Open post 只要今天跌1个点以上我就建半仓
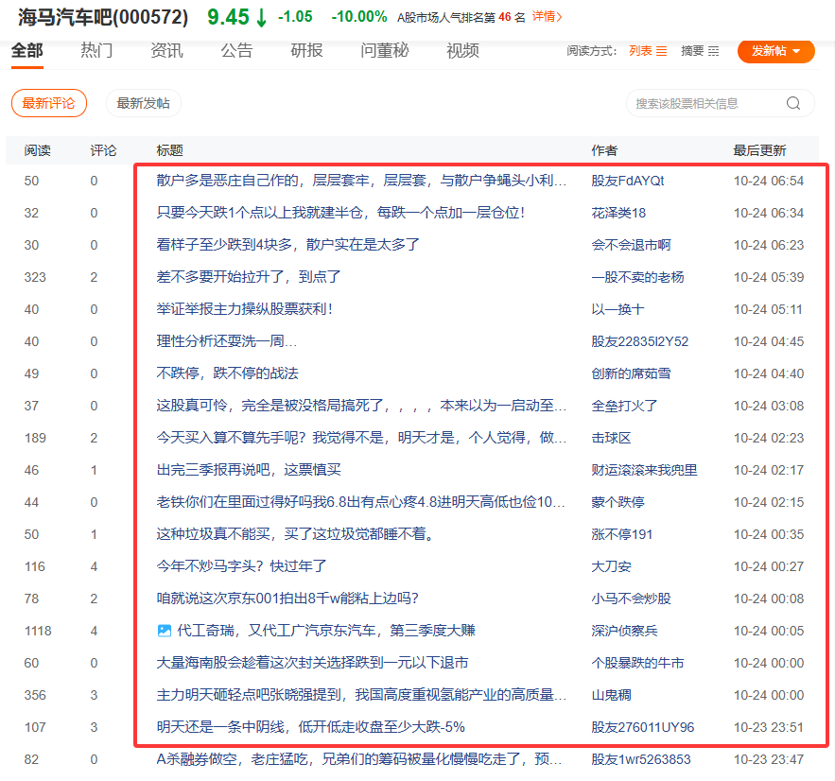Viewport: 835px width, 781px height. 340,213
